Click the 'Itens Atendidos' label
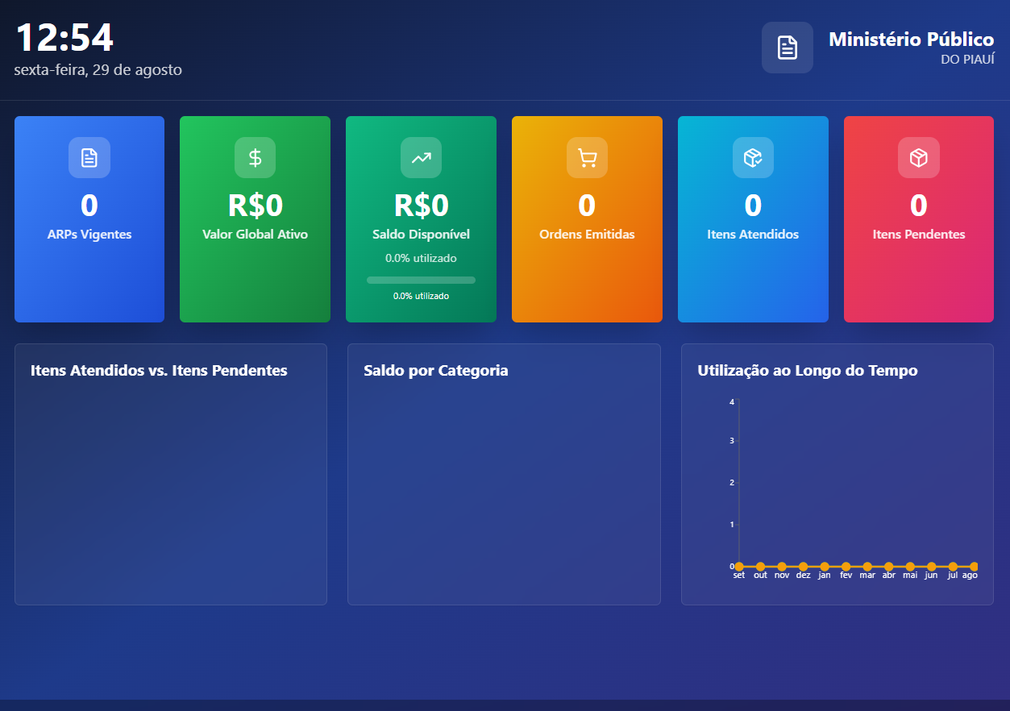The width and height of the screenshot is (1010, 711). pyautogui.click(x=753, y=235)
